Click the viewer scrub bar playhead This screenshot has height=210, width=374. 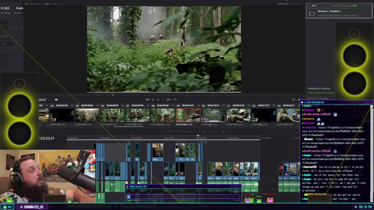(113, 94)
